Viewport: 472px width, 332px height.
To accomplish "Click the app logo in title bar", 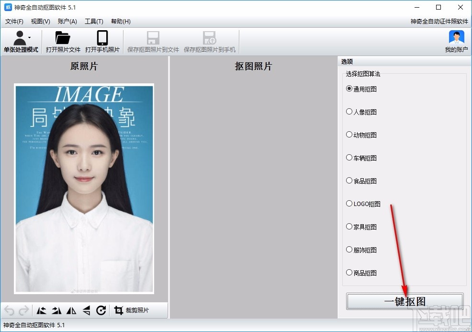I will 8,7.
